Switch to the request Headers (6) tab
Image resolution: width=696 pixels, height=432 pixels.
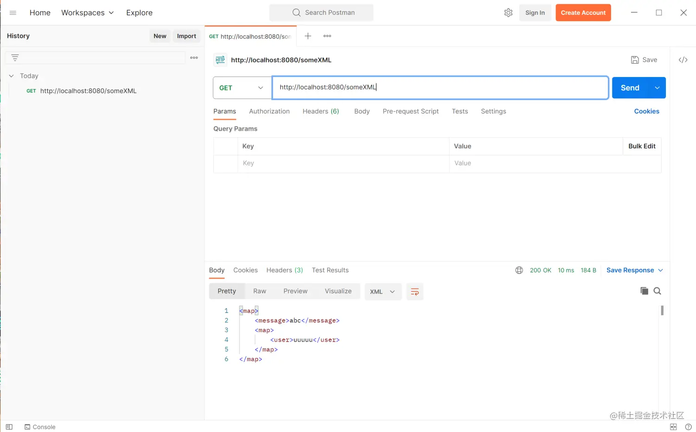pos(321,111)
